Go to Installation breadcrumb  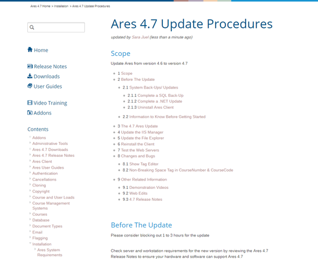tap(61, 6)
